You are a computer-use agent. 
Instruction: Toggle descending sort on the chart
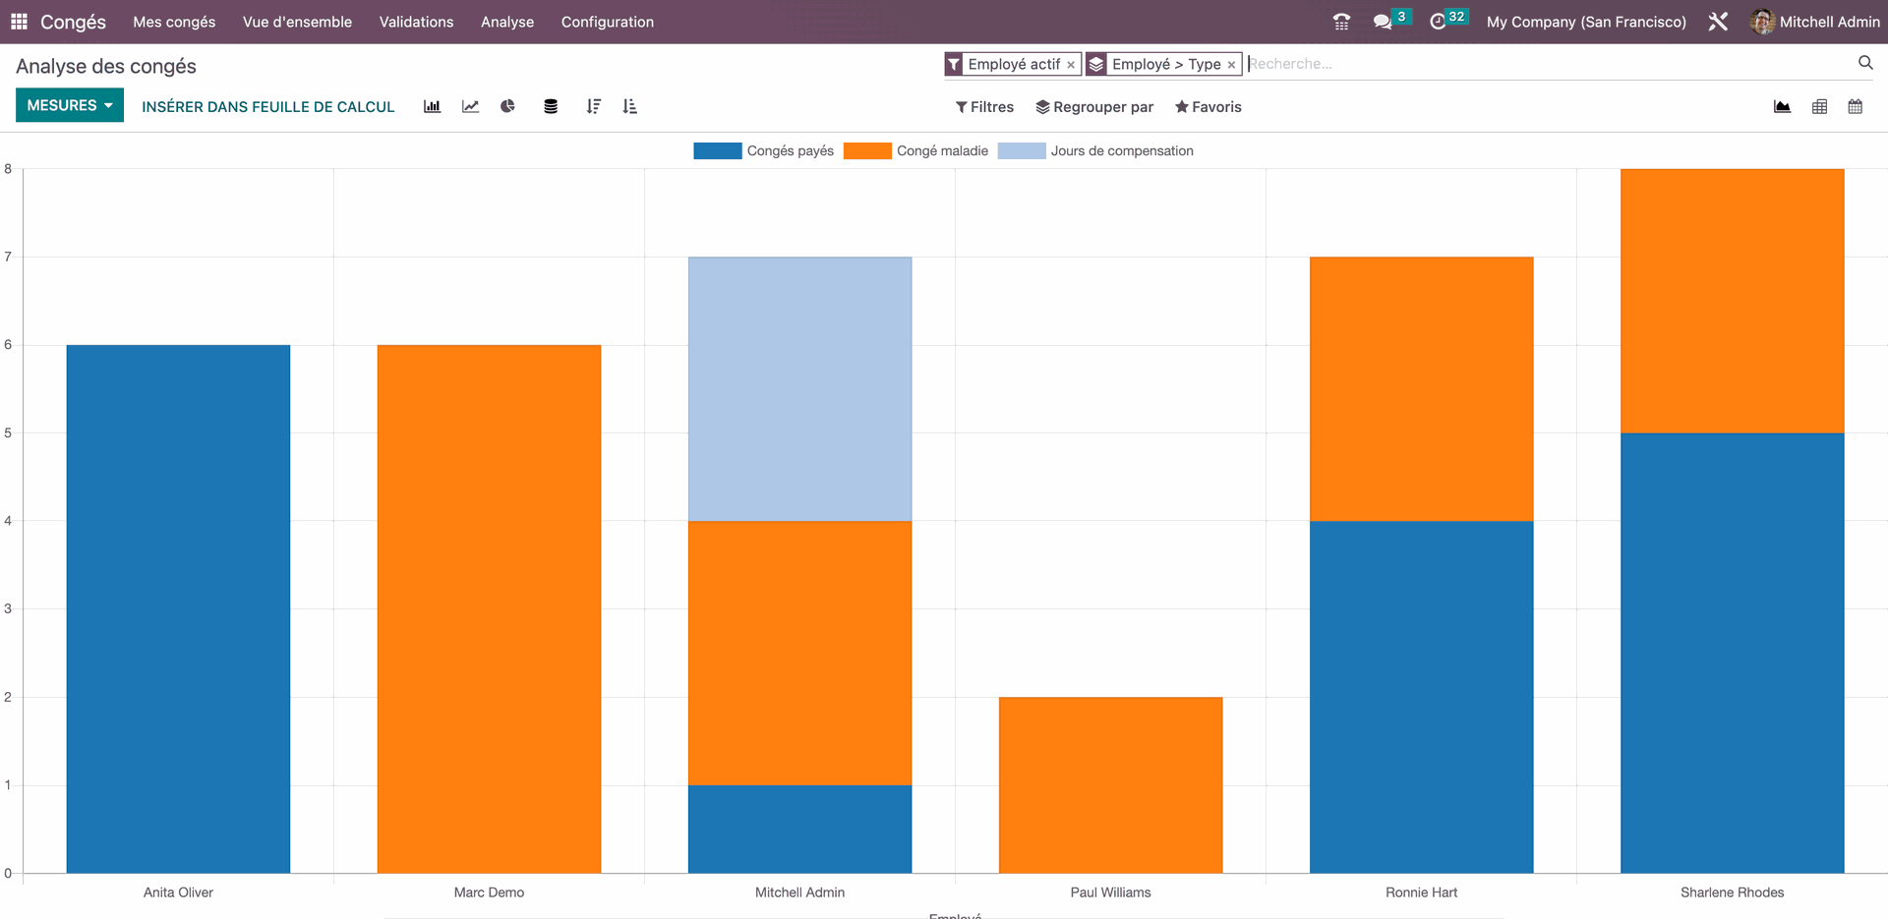pyautogui.click(x=594, y=106)
